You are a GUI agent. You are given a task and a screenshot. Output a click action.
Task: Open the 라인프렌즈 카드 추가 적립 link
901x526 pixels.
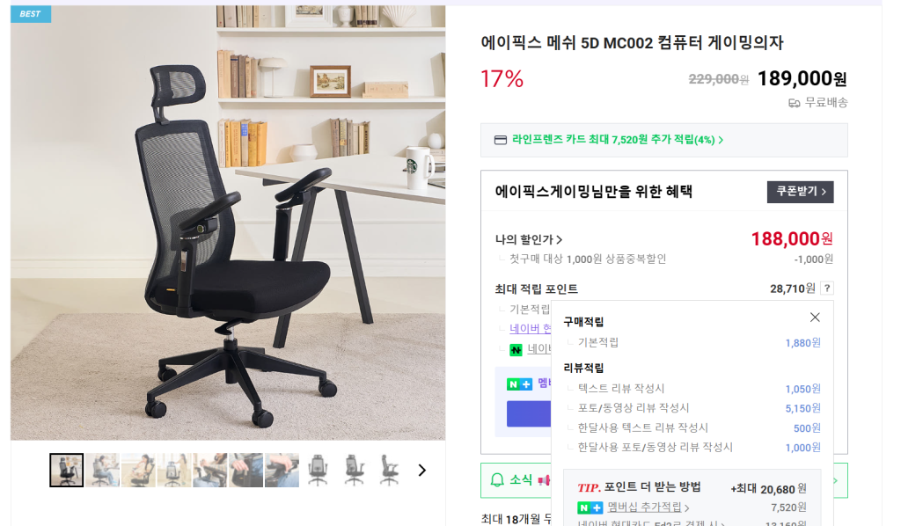point(617,140)
